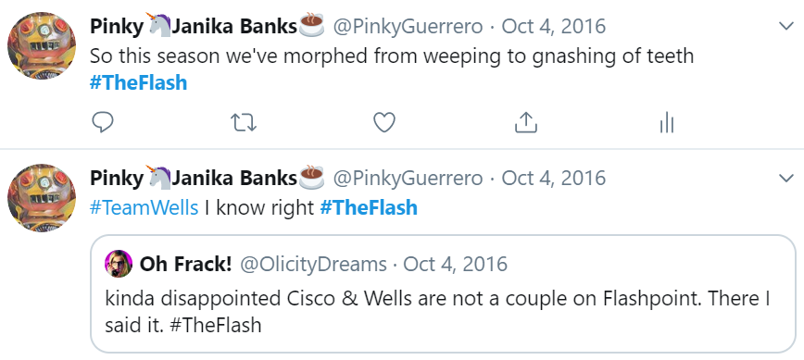Open the first tweet's Oct 4, 2016 timestamp

554,26
